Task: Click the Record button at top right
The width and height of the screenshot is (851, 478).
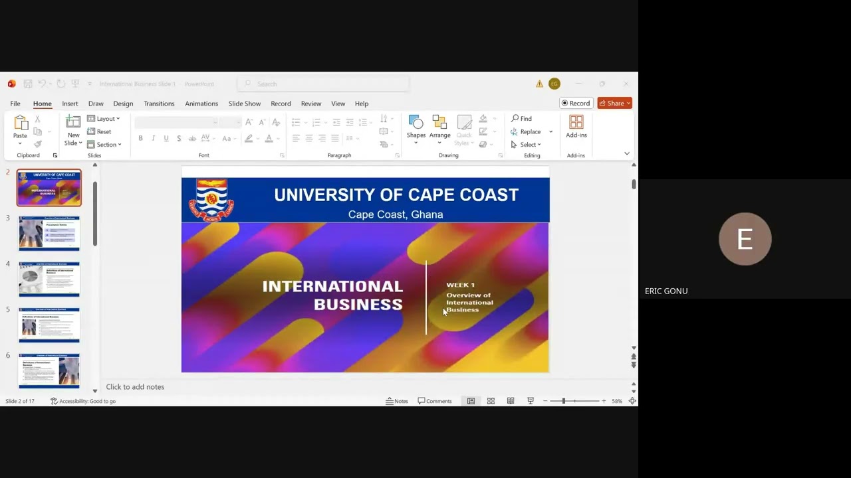Action: click(x=576, y=103)
